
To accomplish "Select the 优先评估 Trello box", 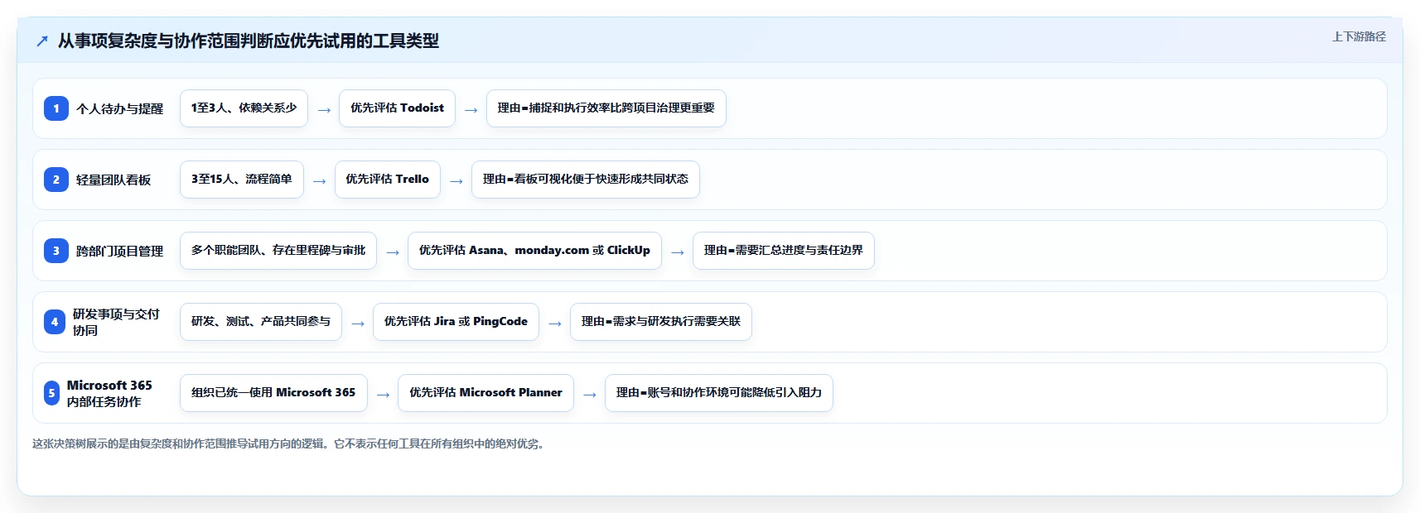I will click(x=388, y=180).
